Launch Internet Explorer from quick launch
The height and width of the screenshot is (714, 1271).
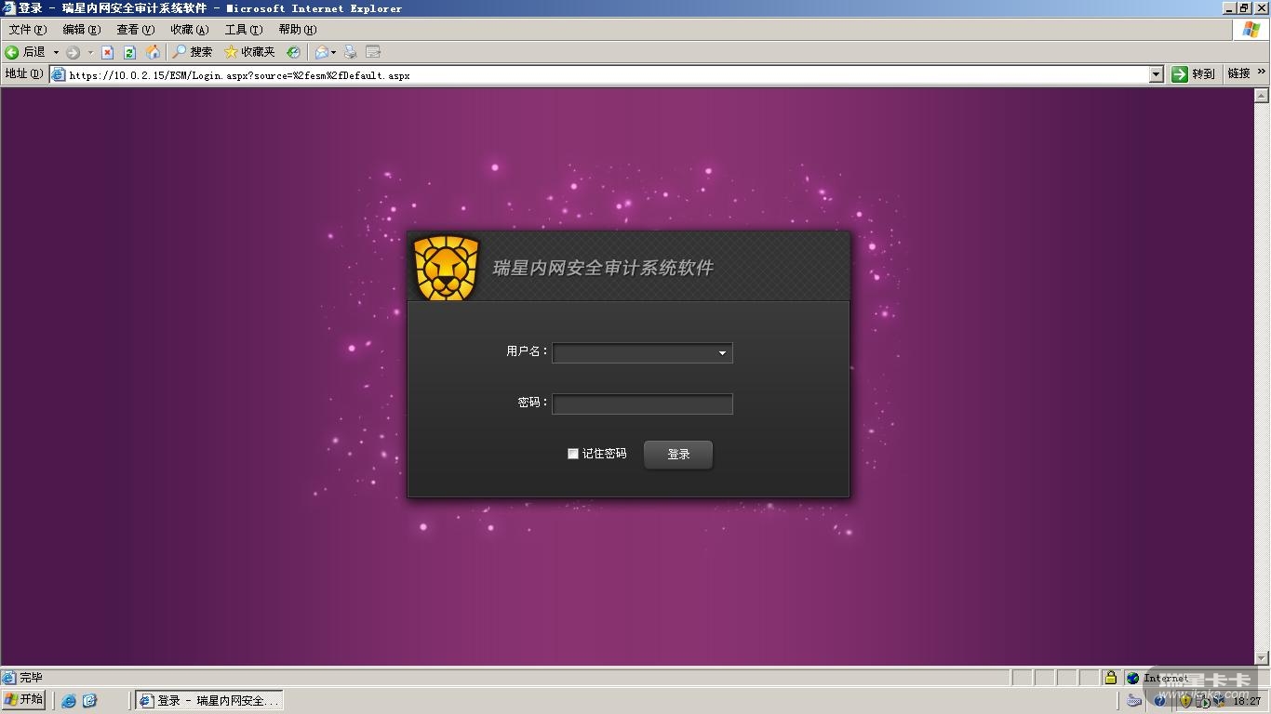[x=69, y=701]
